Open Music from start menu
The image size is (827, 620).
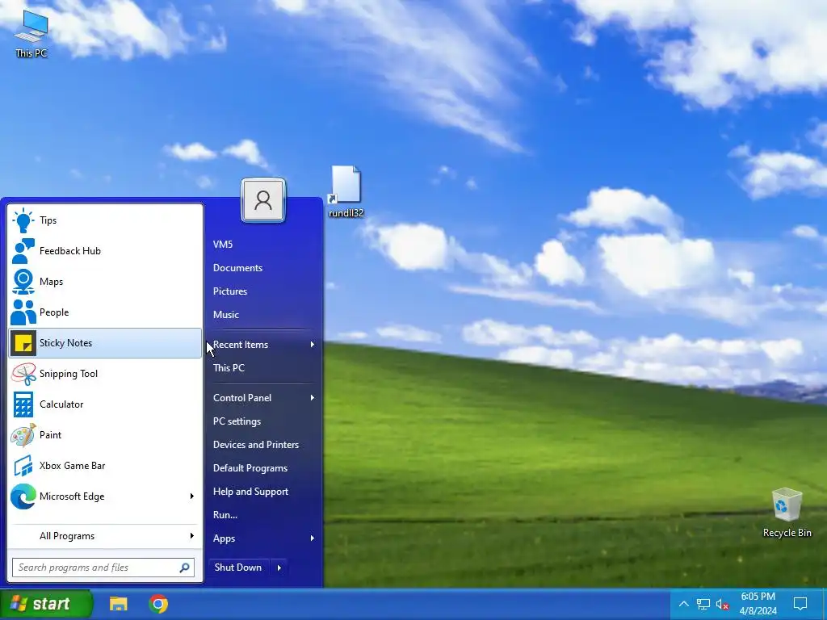[x=226, y=314]
